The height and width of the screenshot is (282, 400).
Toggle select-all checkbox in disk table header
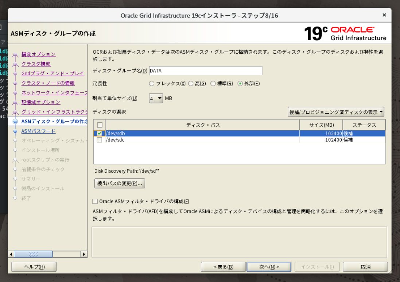pos(100,125)
